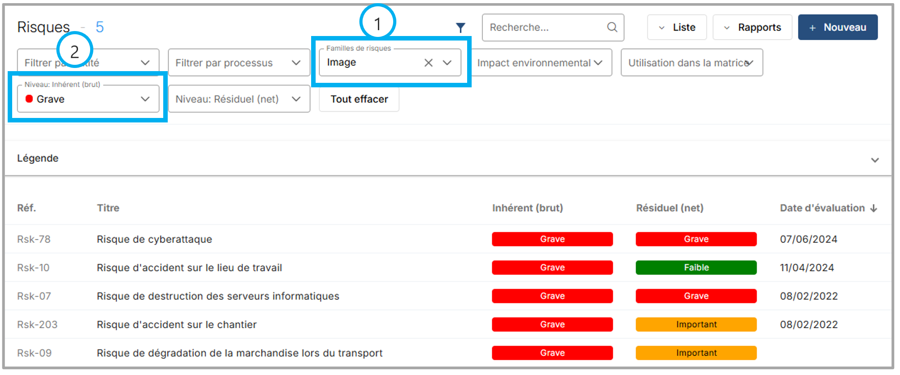Open the Familles de risques dropdown arrow

click(x=447, y=63)
